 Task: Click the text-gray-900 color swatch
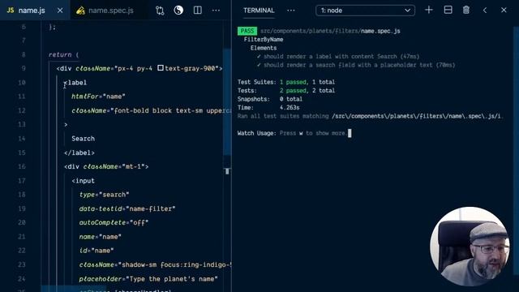point(161,68)
